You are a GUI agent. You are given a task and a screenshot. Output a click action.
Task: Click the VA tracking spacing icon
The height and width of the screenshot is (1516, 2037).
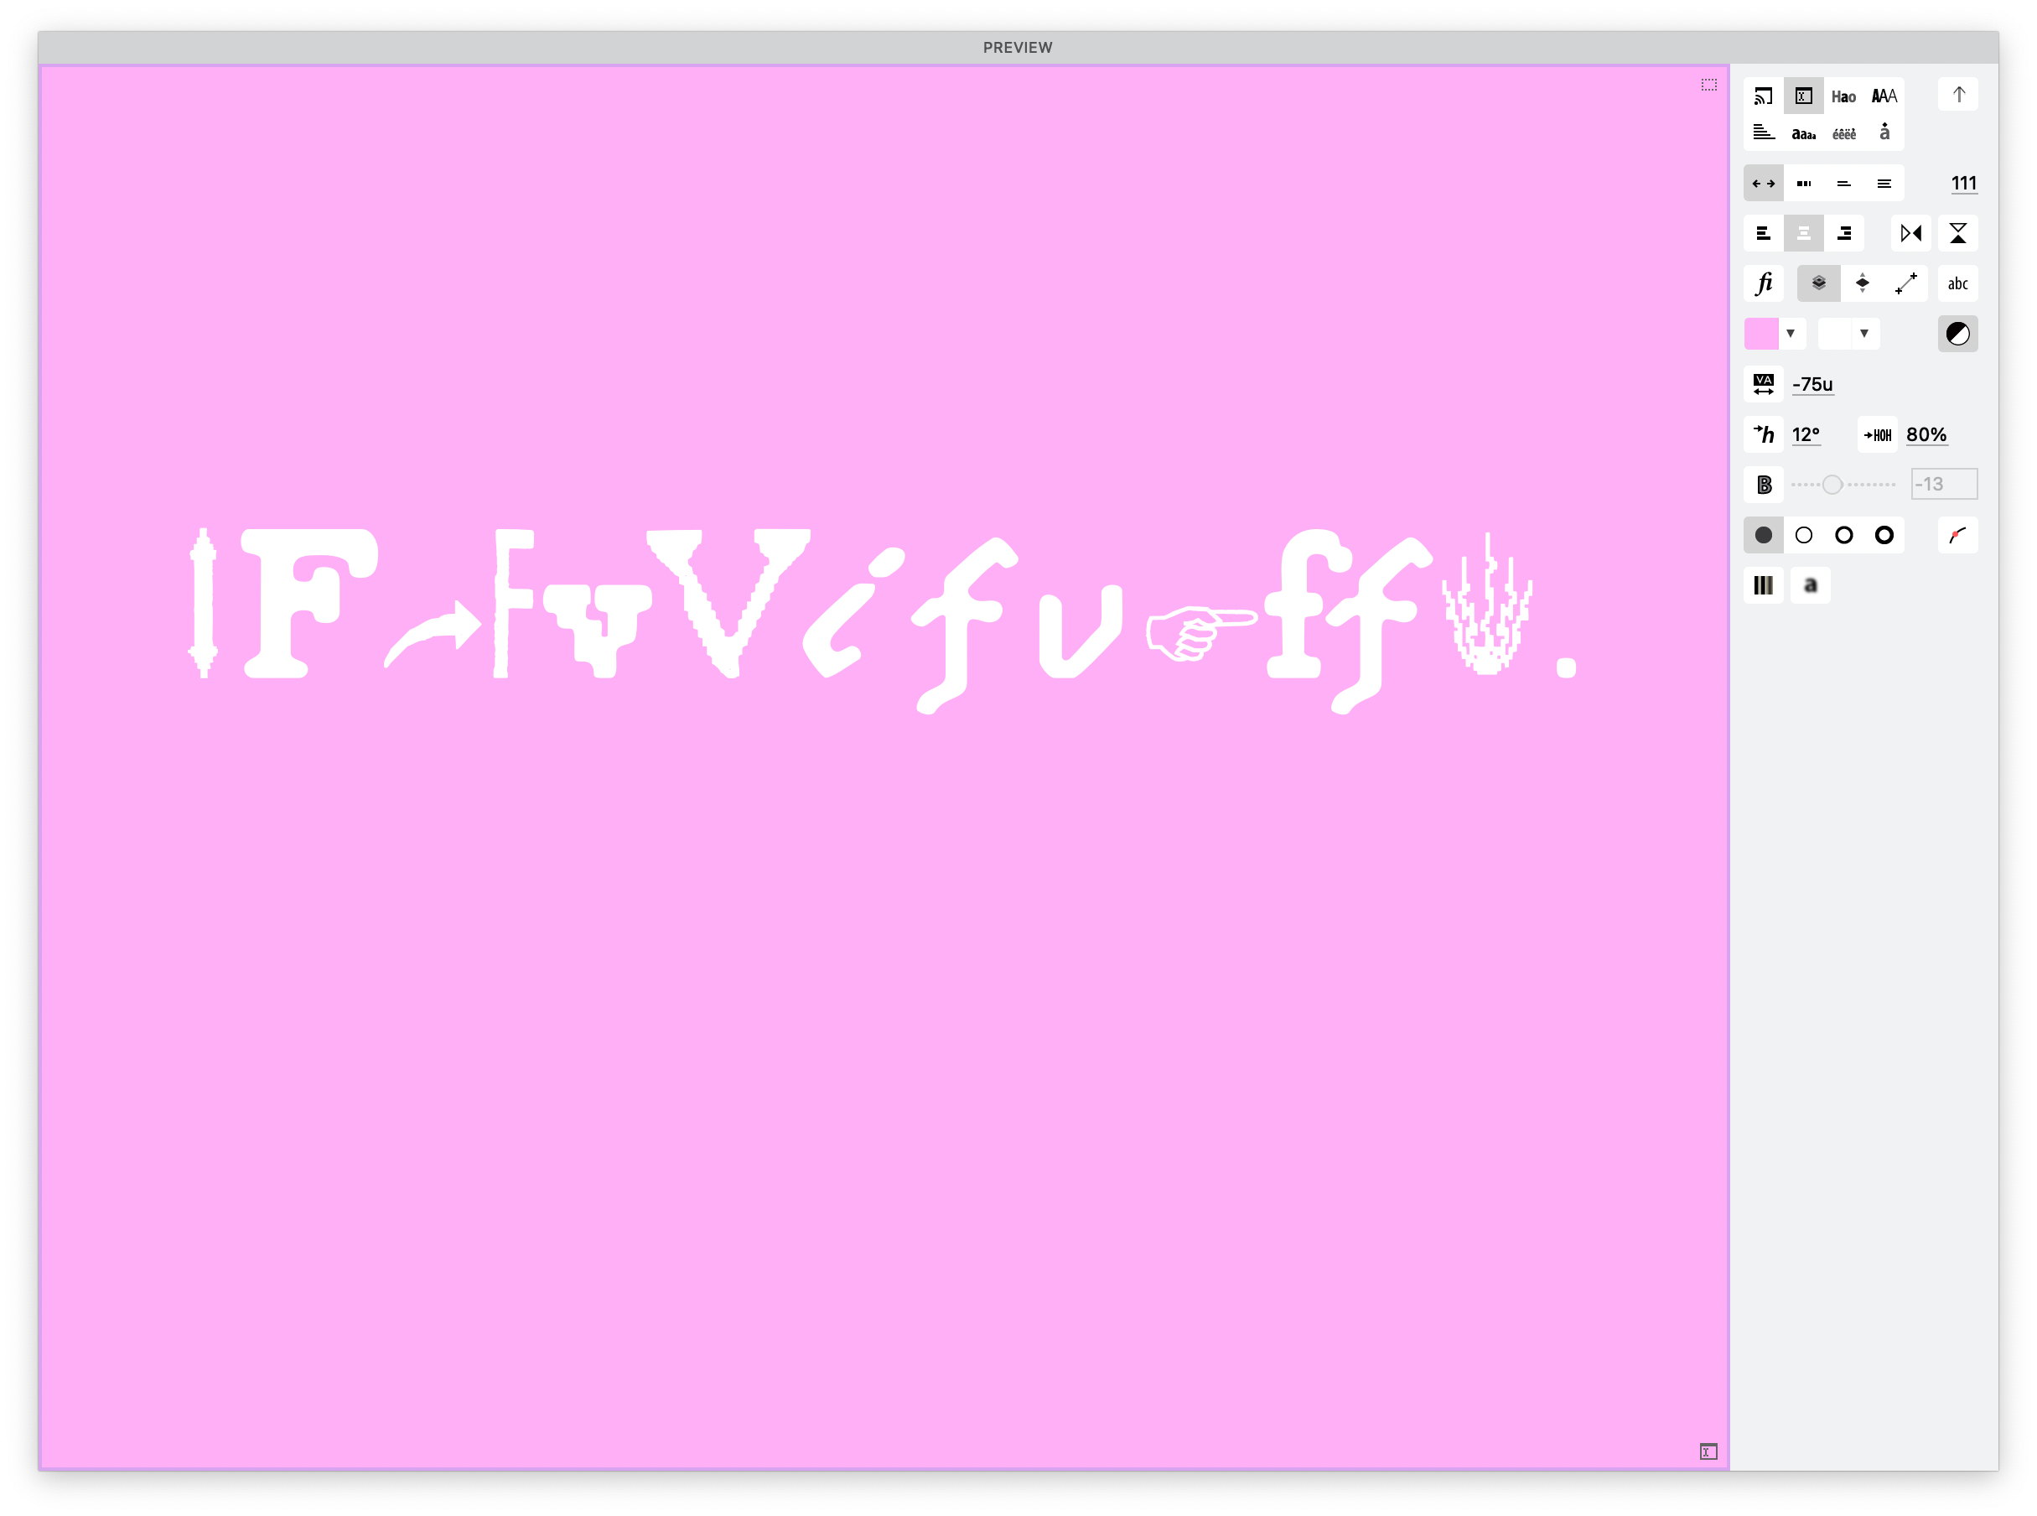1763,385
